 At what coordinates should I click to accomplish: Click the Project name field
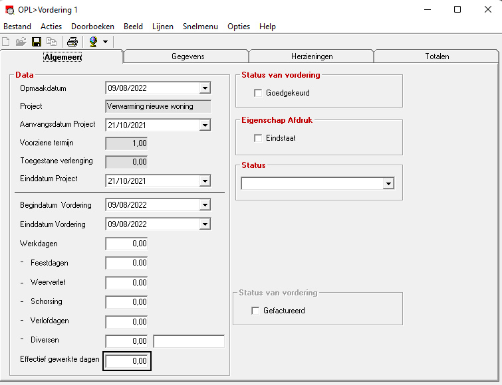[x=158, y=106]
